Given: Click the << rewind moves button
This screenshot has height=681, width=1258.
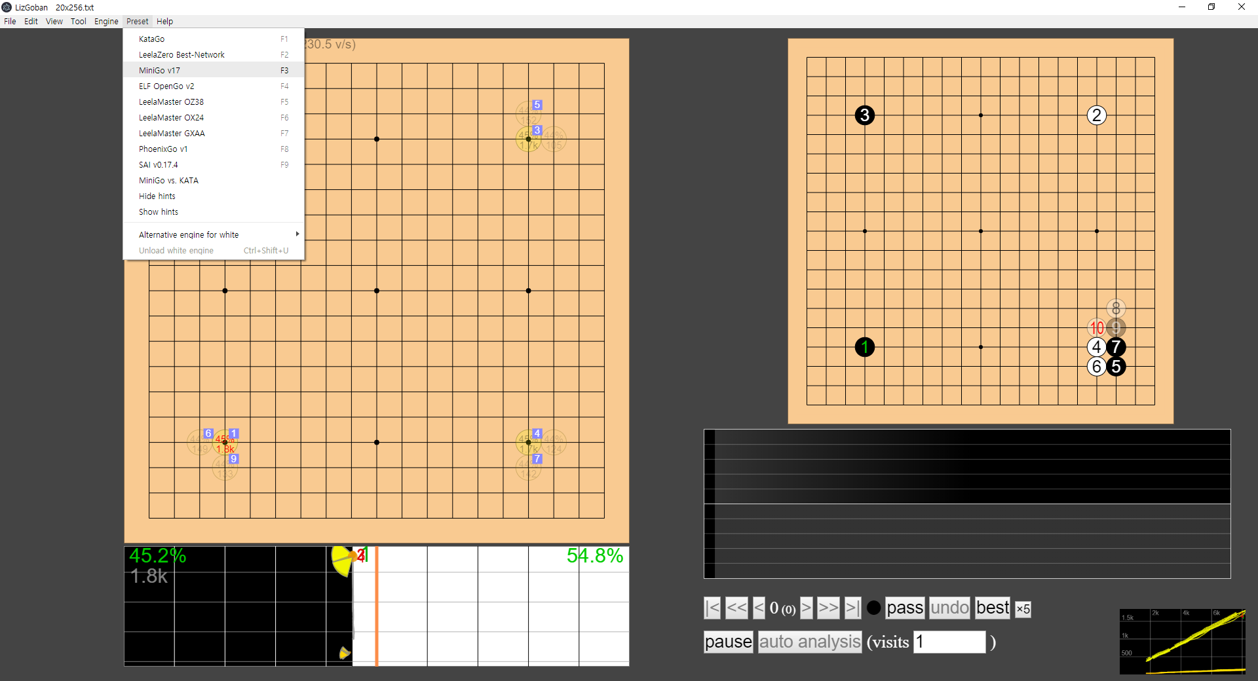Looking at the screenshot, I should point(736,608).
